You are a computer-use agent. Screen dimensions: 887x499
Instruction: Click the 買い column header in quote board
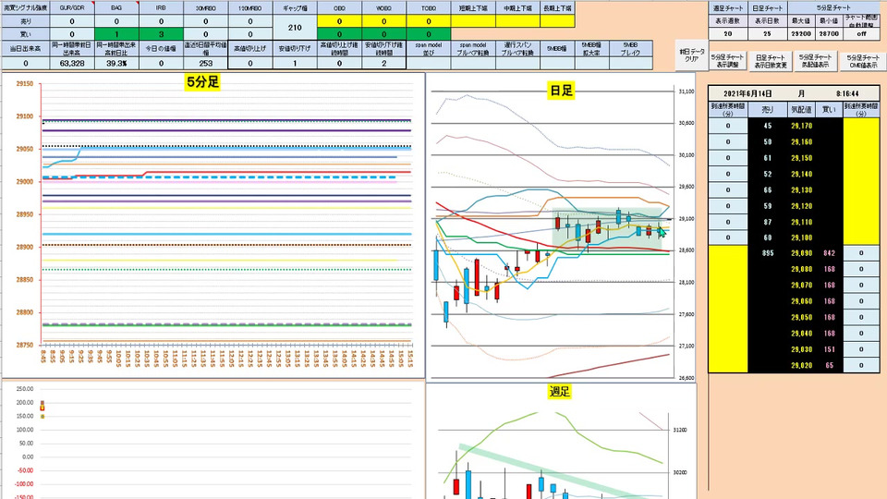point(830,110)
